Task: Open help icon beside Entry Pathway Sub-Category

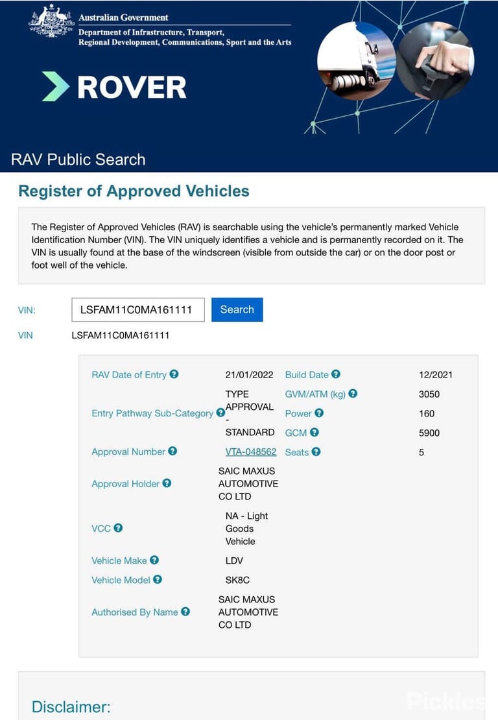Action: coord(220,413)
